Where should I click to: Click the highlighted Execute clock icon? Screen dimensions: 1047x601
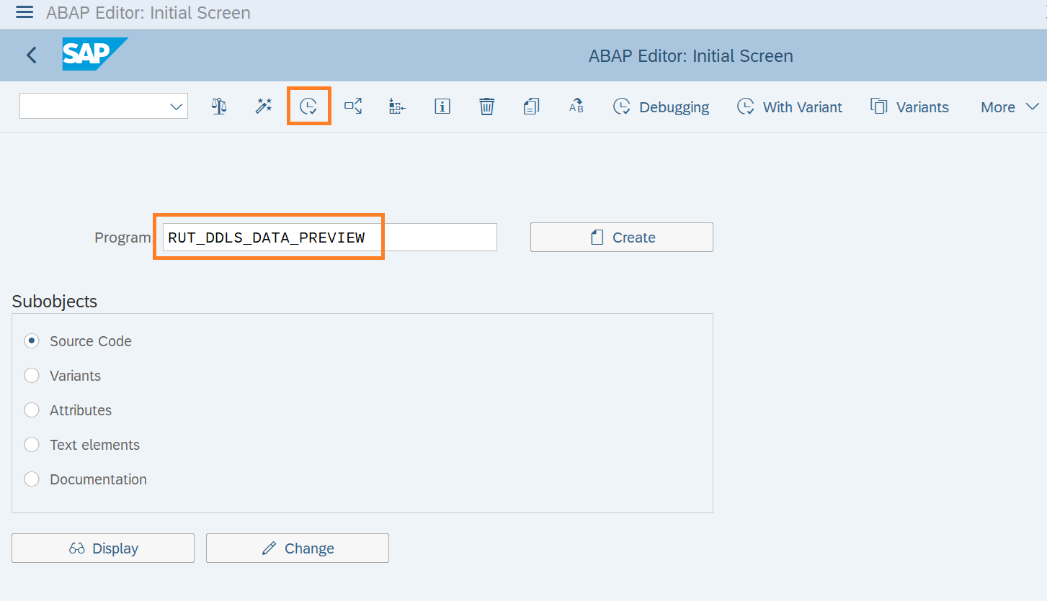tap(308, 107)
